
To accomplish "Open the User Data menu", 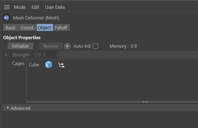I will click(x=55, y=7).
